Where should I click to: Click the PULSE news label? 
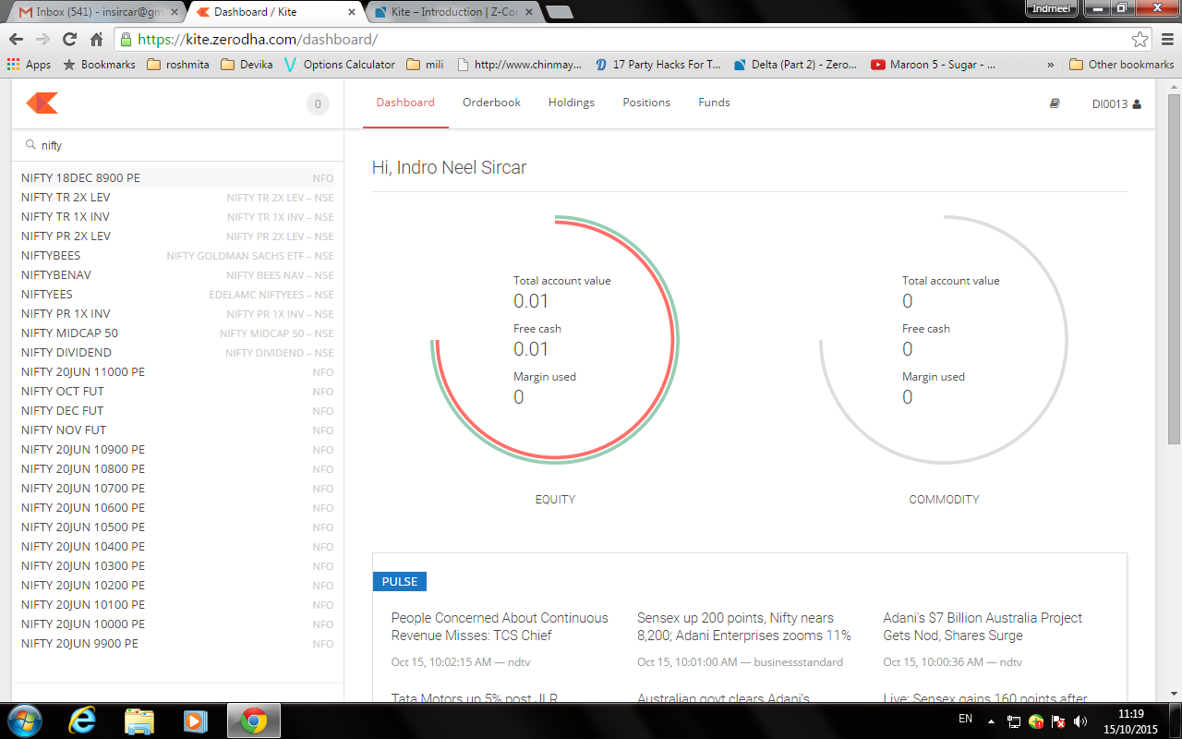[400, 581]
